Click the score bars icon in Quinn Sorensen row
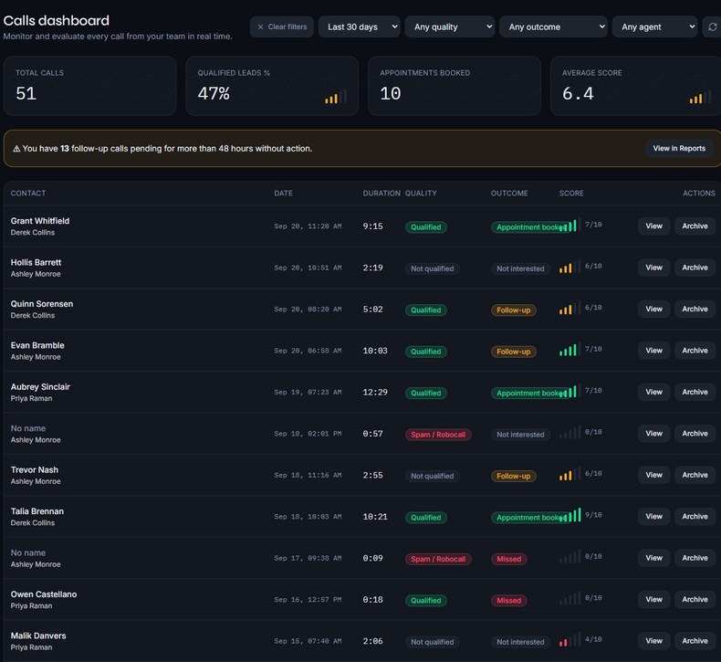Image resolution: width=721 pixels, height=662 pixels. [x=570, y=309]
